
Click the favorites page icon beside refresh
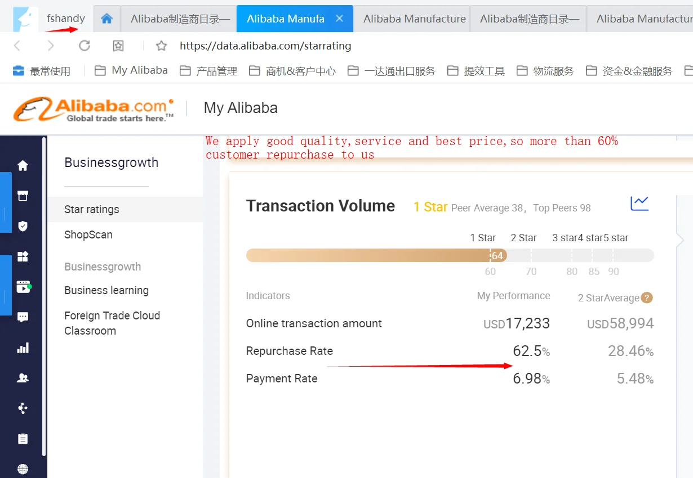[118, 46]
